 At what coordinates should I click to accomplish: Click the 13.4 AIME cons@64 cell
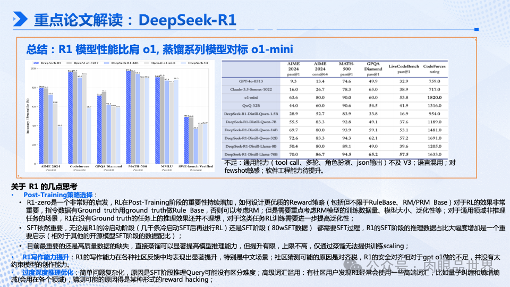(320, 81)
